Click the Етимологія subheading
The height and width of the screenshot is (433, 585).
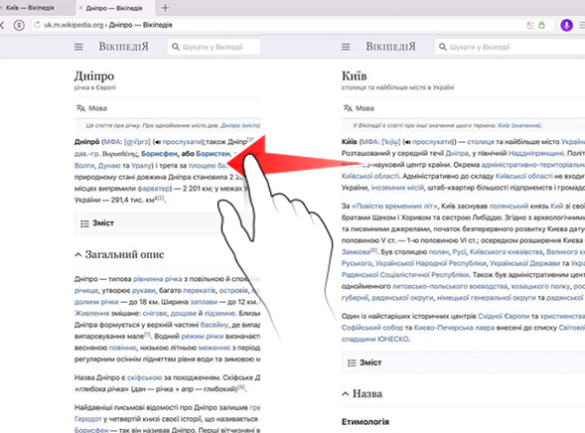click(366, 422)
